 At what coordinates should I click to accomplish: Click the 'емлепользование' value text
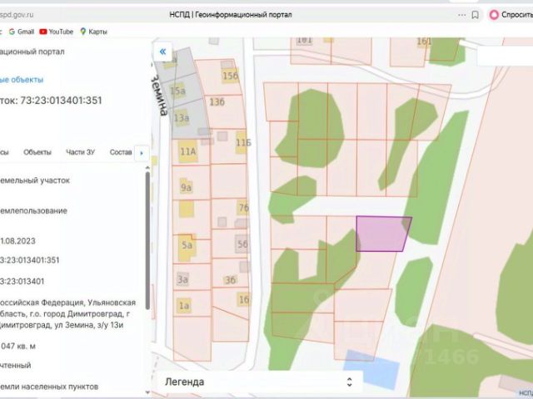(x=33, y=210)
